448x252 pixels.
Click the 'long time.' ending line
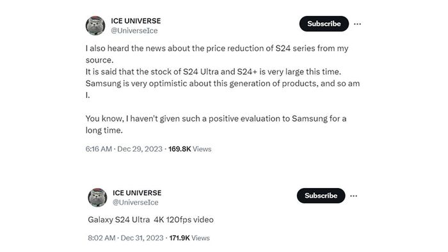[104, 130]
